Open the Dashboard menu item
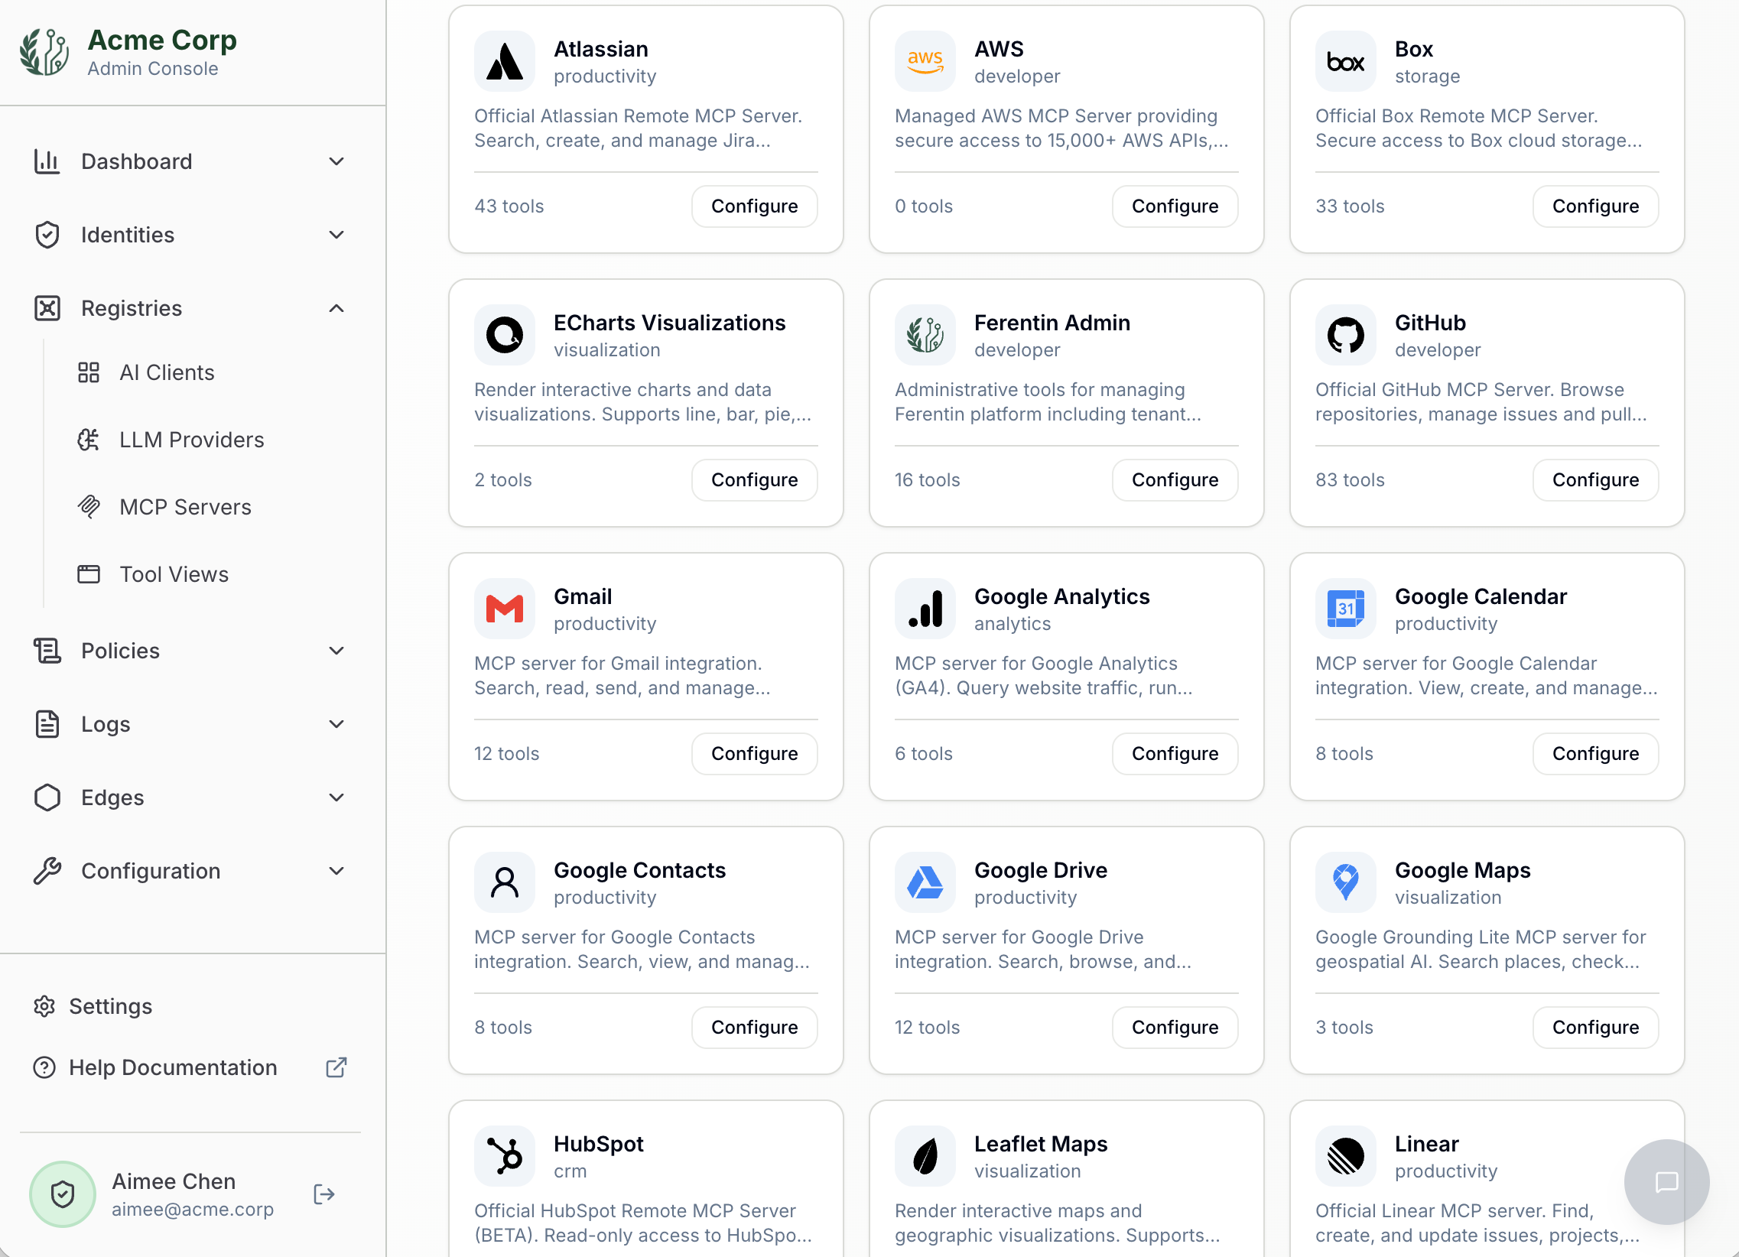The height and width of the screenshot is (1257, 1739). [136, 161]
